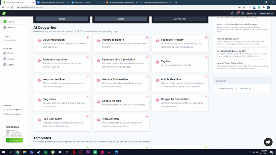Open New AI: Pain x Claim x Gain news
Screen dimensions: 276x155
242,66
